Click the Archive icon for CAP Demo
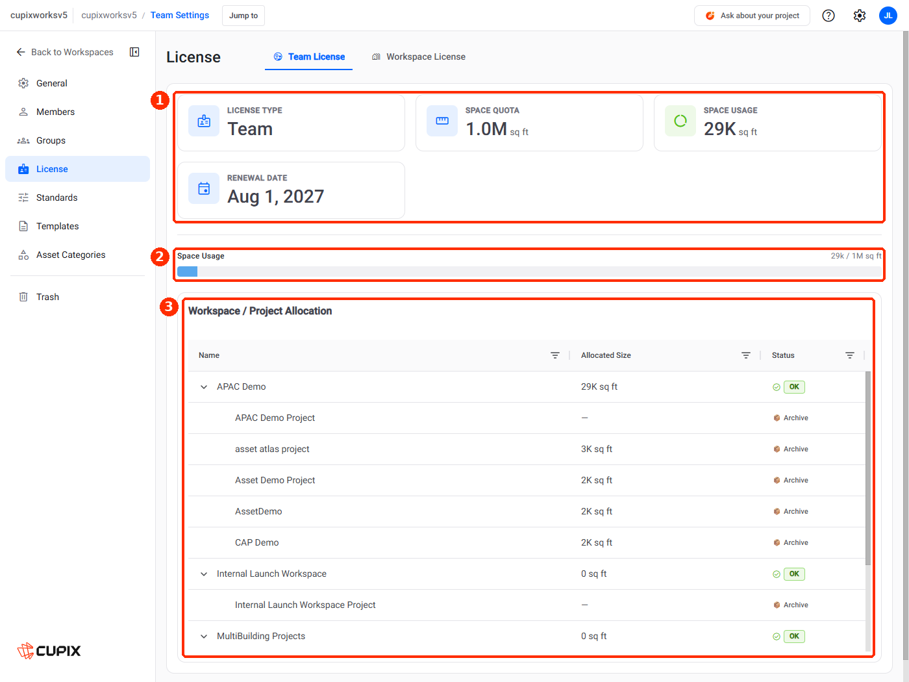Screen dimensions: 909x682 point(777,542)
